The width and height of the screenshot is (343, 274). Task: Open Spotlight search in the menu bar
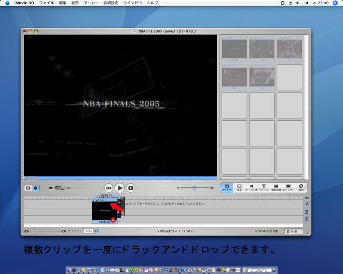pos(336,3)
